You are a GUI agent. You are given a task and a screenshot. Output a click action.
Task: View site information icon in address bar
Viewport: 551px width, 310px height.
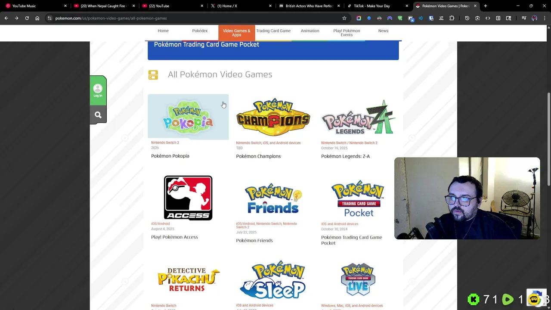(50, 18)
